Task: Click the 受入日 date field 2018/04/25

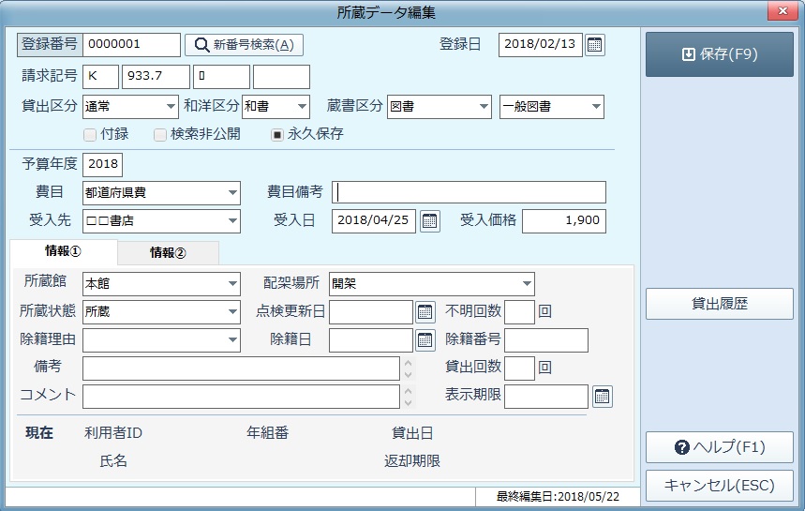Action: tap(374, 221)
